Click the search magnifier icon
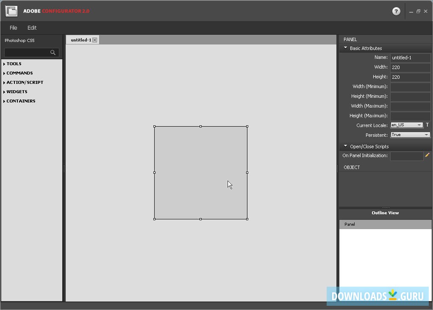The height and width of the screenshot is (310, 433). click(53, 53)
